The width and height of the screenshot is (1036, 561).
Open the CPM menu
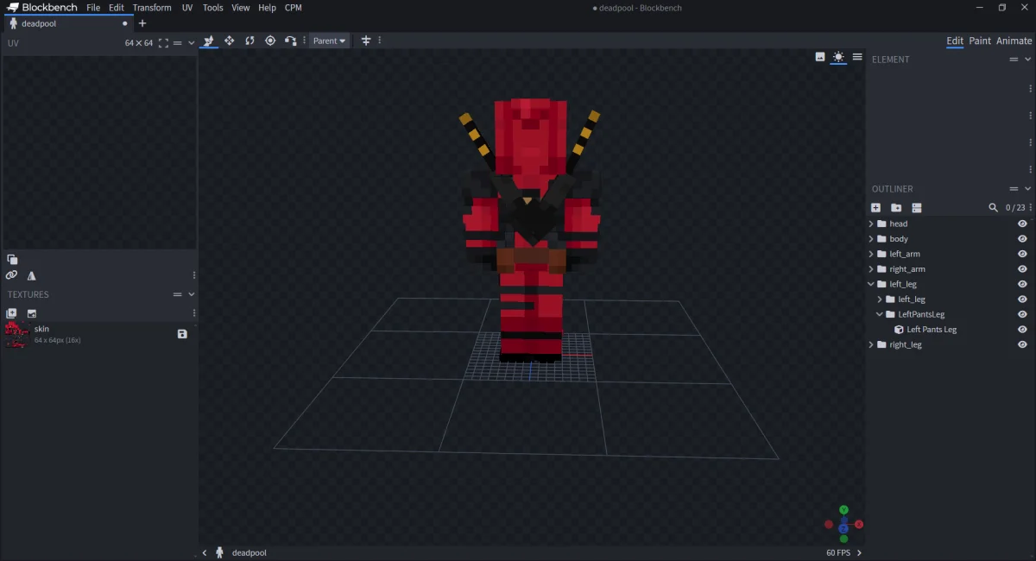point(294,7)
